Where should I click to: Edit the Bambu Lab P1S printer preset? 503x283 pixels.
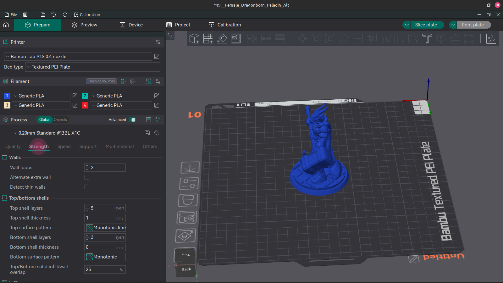(157, 57)
